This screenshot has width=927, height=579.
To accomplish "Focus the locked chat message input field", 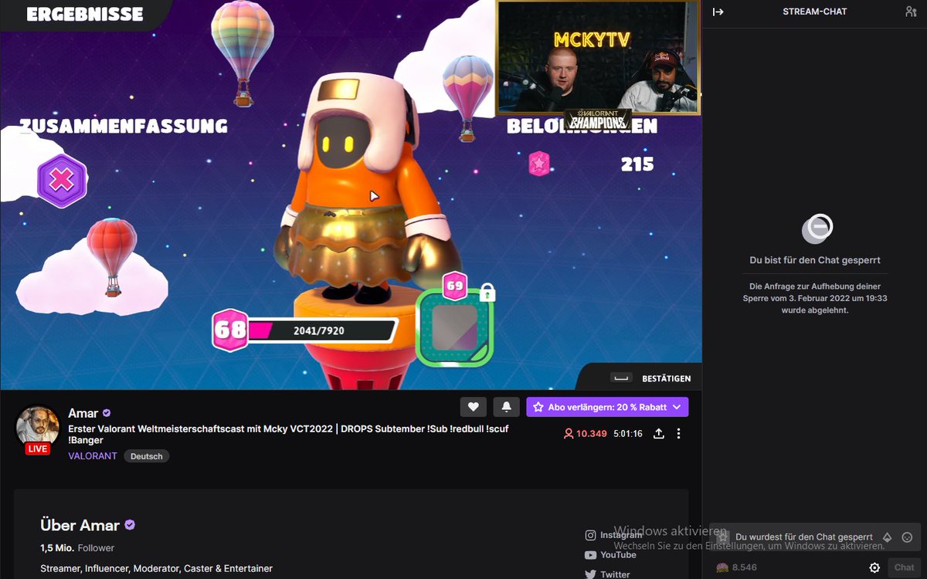I will tap(815, 537).
